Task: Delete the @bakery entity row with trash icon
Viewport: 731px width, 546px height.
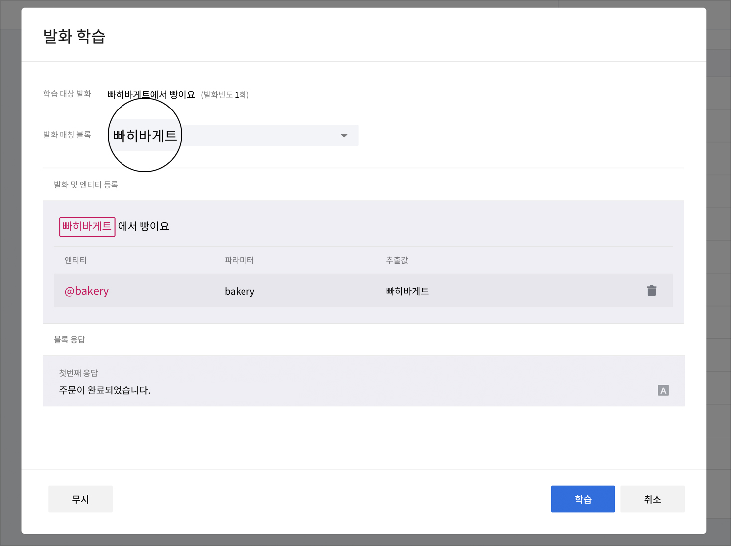Action: pyautogui.click(x=651, y=291)
